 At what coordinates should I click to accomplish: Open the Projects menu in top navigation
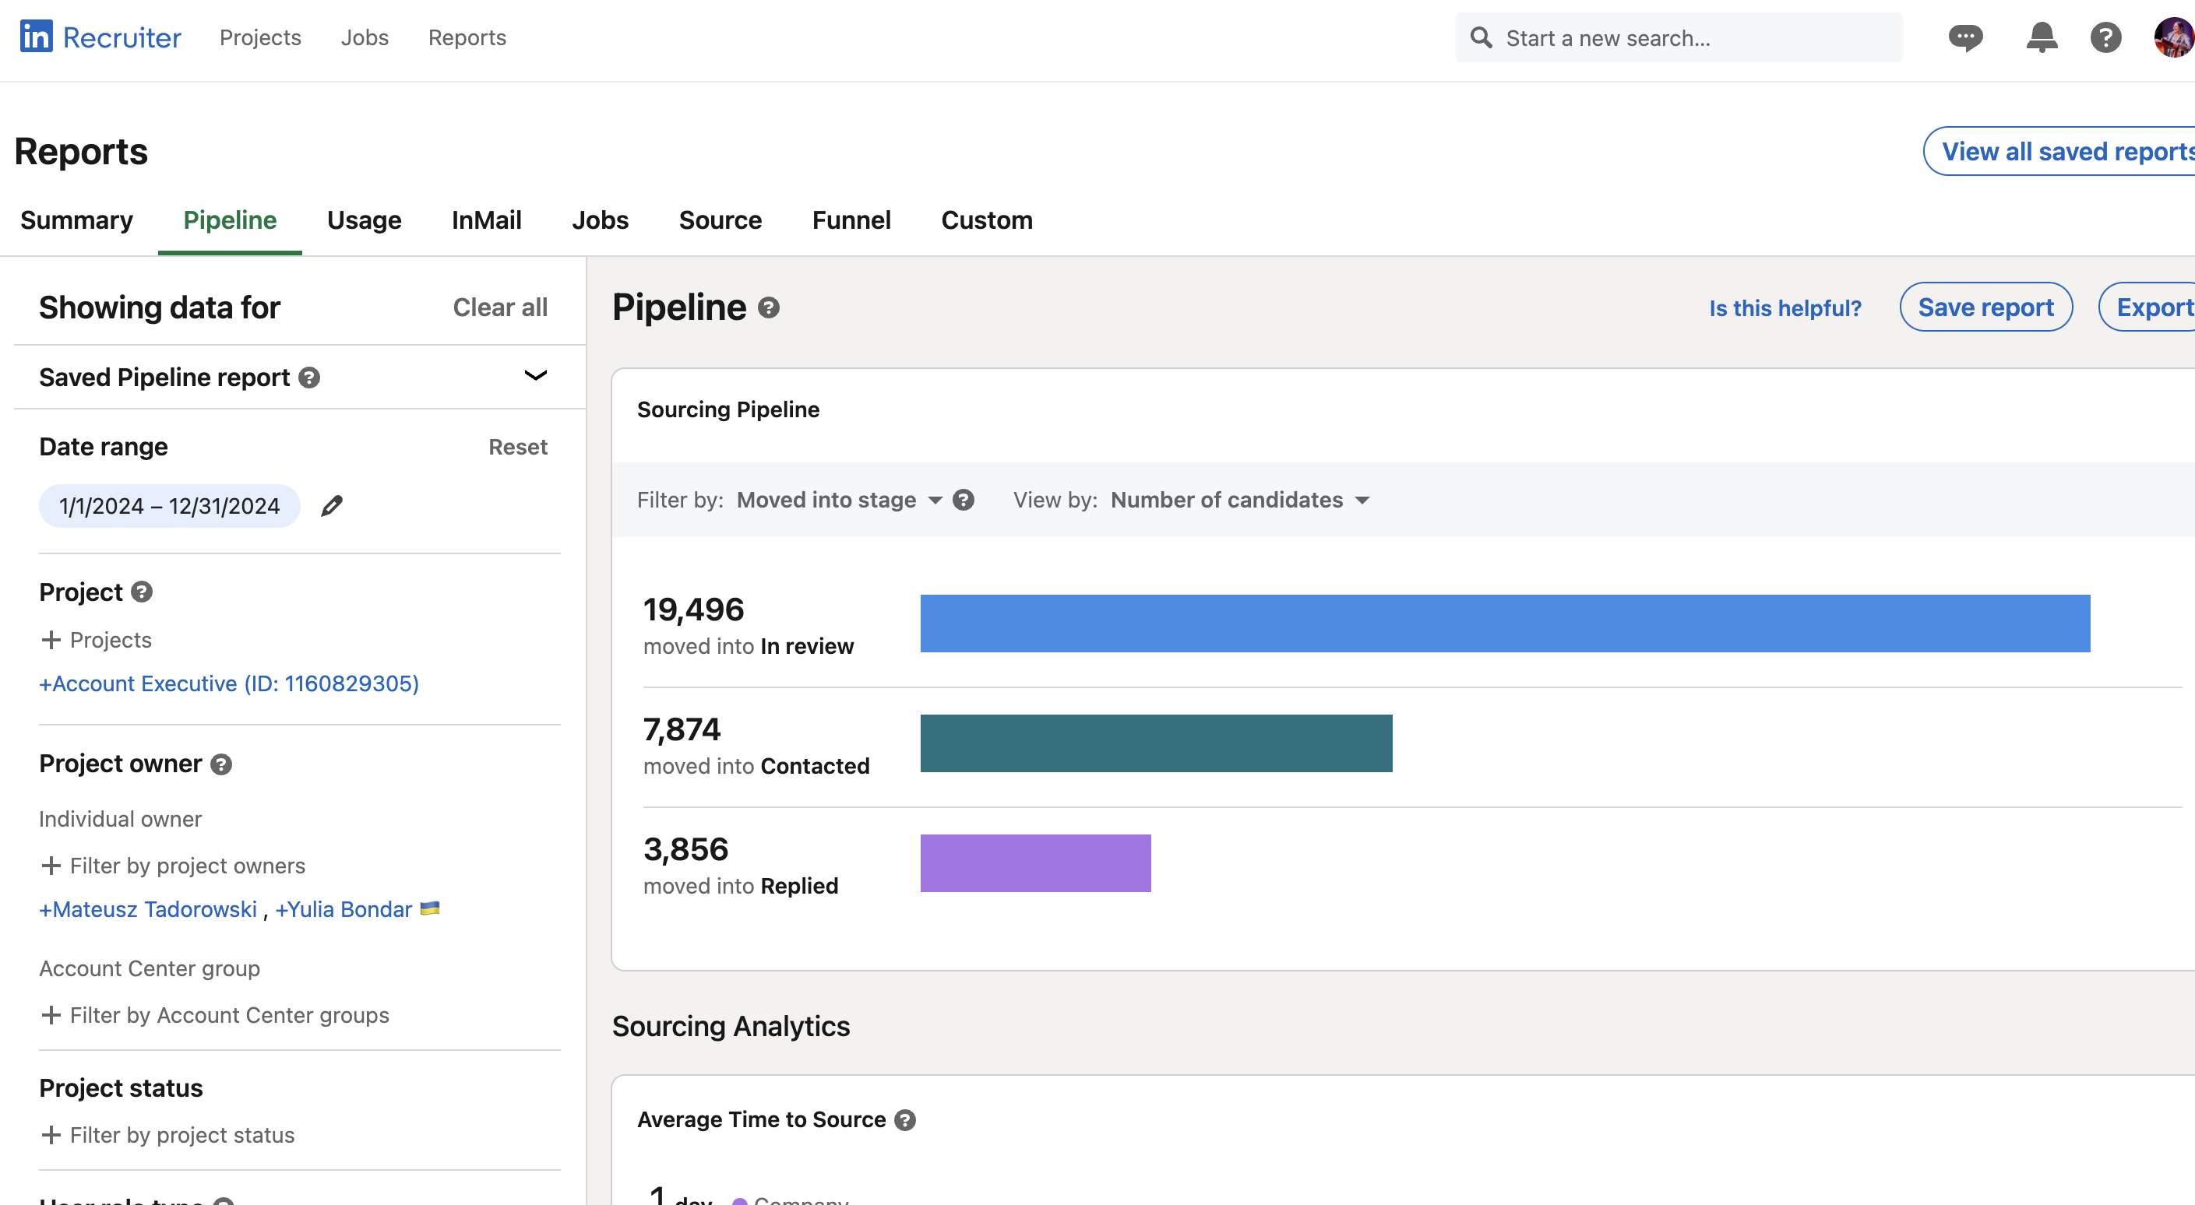tap(260, 37)
